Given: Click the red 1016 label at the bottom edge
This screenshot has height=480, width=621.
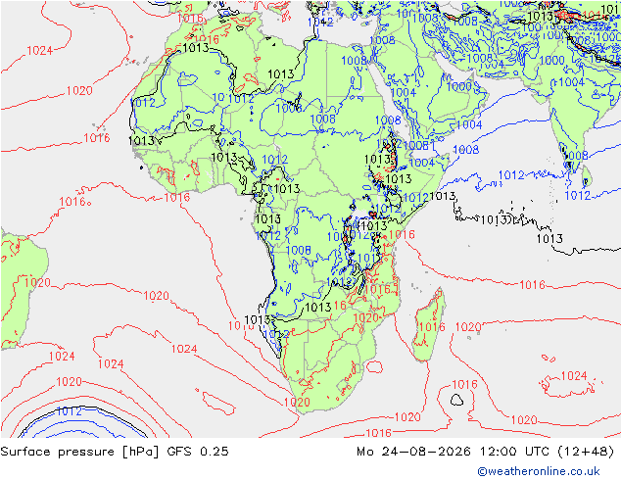Looking at the screenshot, I should [x=379, y=433].
